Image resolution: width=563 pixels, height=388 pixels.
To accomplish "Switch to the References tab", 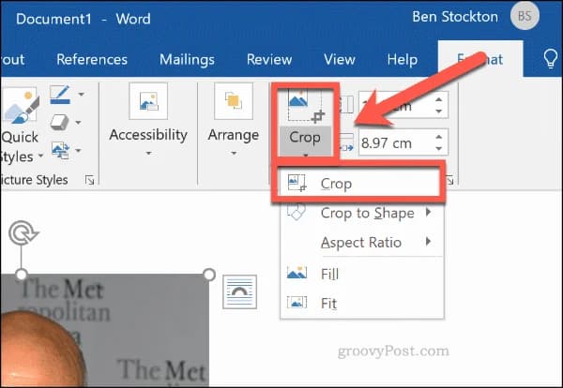I will pos(92,59).
